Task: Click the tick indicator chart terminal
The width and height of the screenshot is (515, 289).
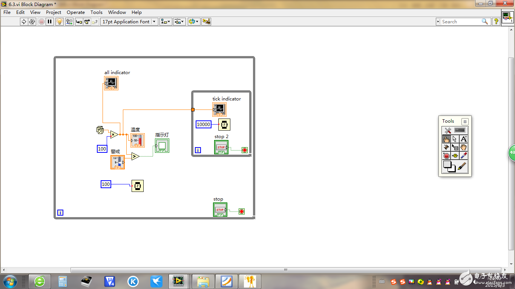Action: point(219,110)
